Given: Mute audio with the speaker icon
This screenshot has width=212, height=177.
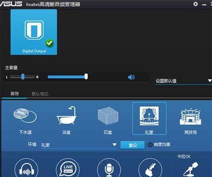Looking at the screenshot, I should click(131, 77).
